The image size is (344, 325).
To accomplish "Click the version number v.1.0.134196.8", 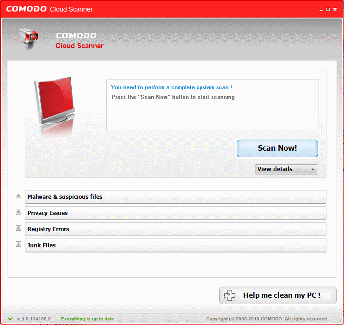I will 34,319.
